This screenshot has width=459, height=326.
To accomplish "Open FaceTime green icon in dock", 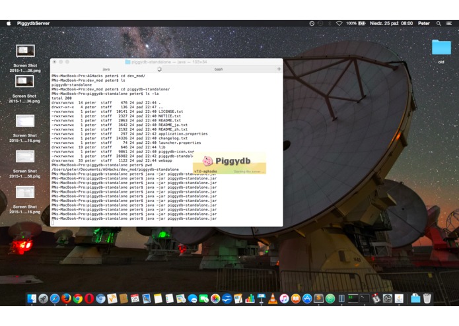I will [x=203, y=299].
